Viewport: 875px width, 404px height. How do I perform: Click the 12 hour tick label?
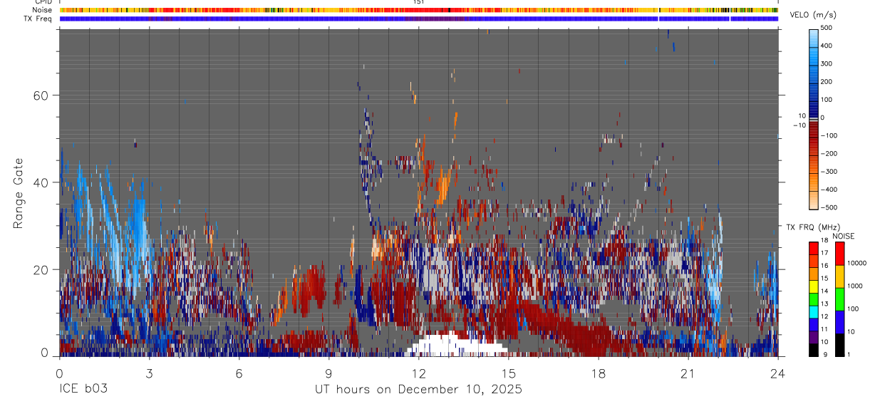(x=419, y=372)
